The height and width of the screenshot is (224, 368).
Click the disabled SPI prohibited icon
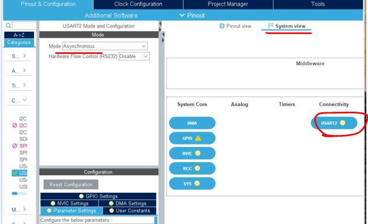coord(15,146)
